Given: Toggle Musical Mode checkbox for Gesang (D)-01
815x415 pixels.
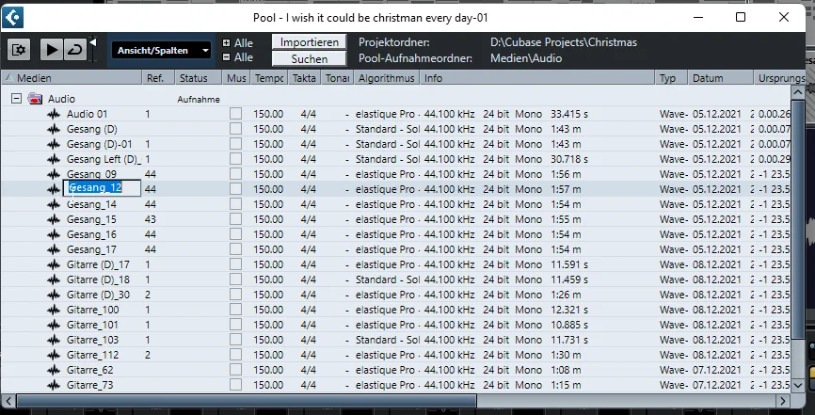Looking at the screenshot, I should pyautogui.click(x=236, y=144).
